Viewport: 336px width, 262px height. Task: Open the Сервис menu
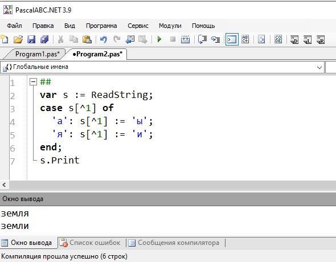pos(138,26)
